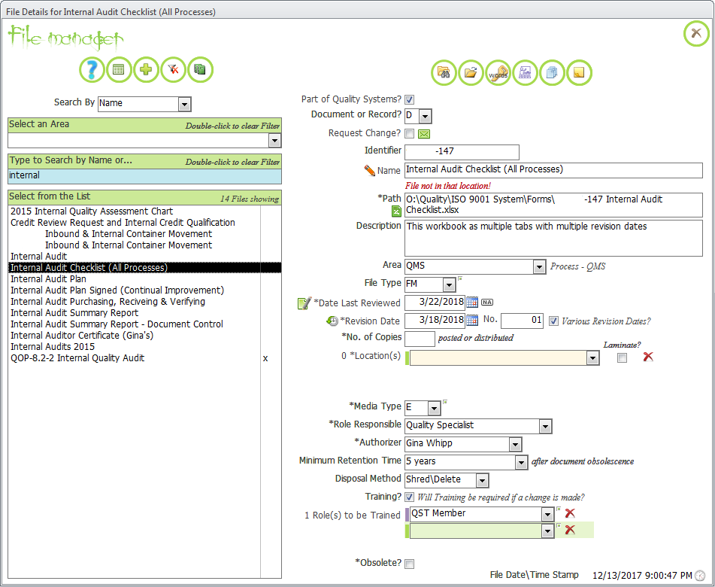The width and height of the screenshot is (715, 587).
Task: Click the Path text field
Action: pos(553,205)
